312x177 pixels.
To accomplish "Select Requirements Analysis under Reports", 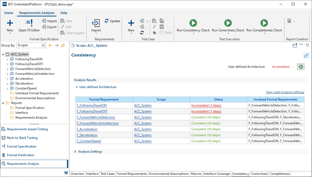I will click(x=31, y=118).
